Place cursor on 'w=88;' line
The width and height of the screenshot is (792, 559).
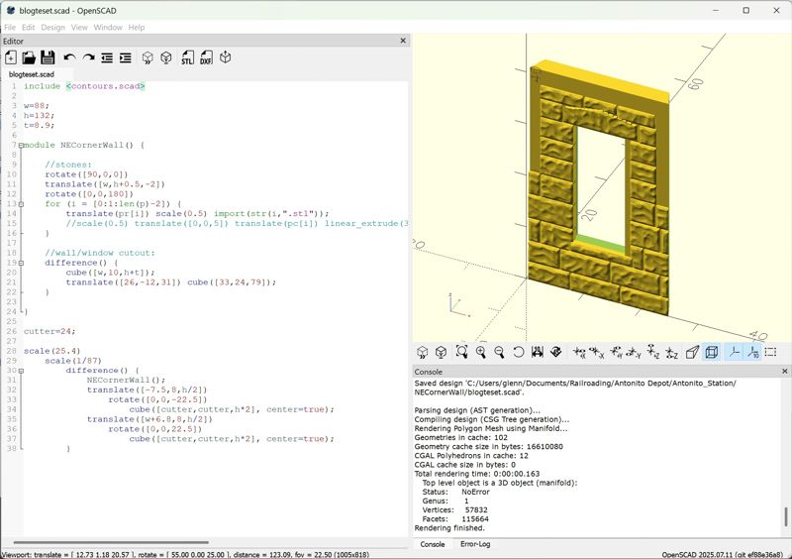point(37,106)
